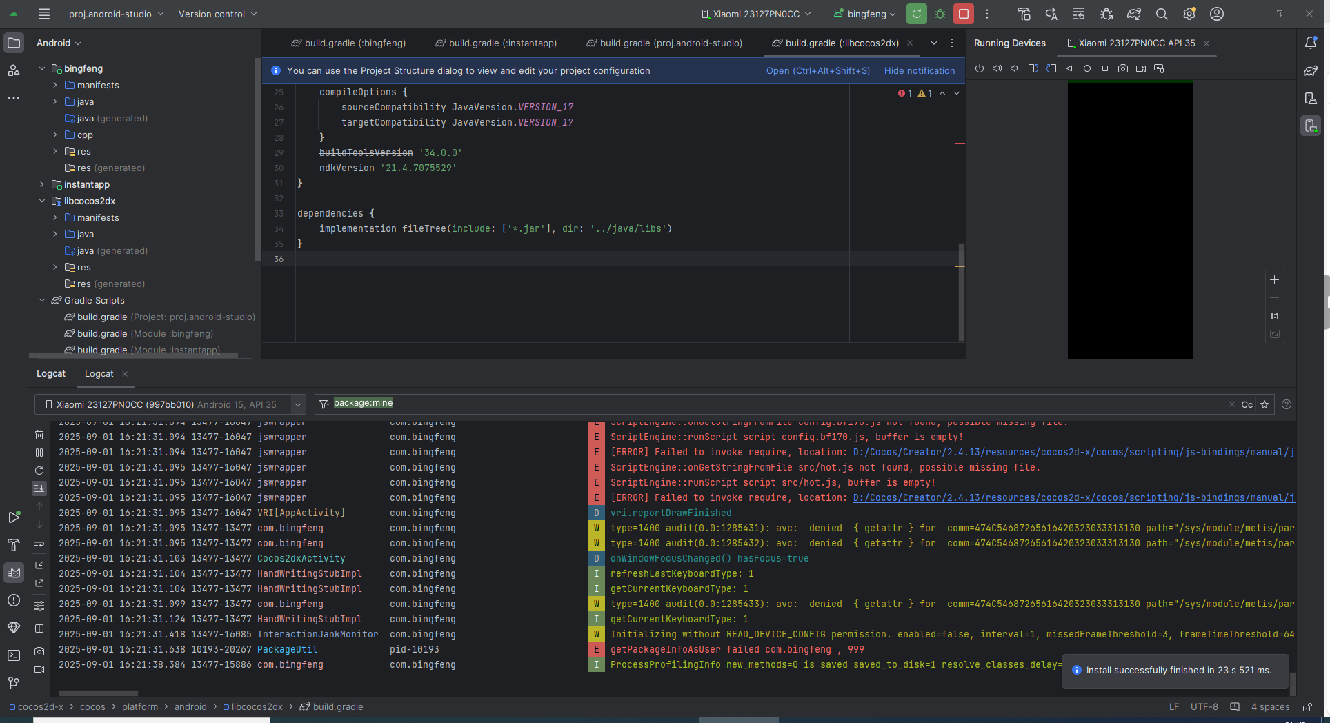
Task: Click the Stop app button in toolbar
Action: (963, 14)
